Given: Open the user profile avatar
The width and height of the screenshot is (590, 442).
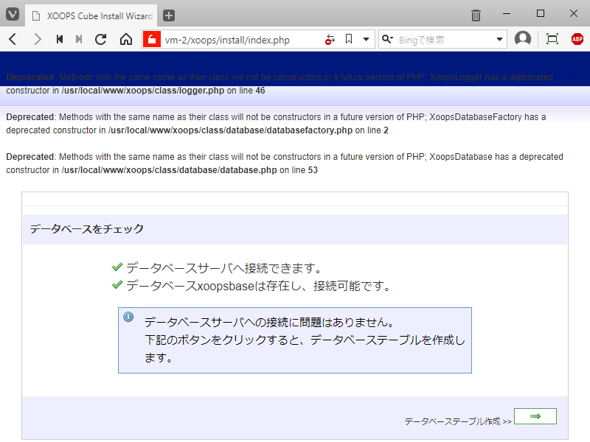Looking at the screenshot, I should [x=523, y=39].
